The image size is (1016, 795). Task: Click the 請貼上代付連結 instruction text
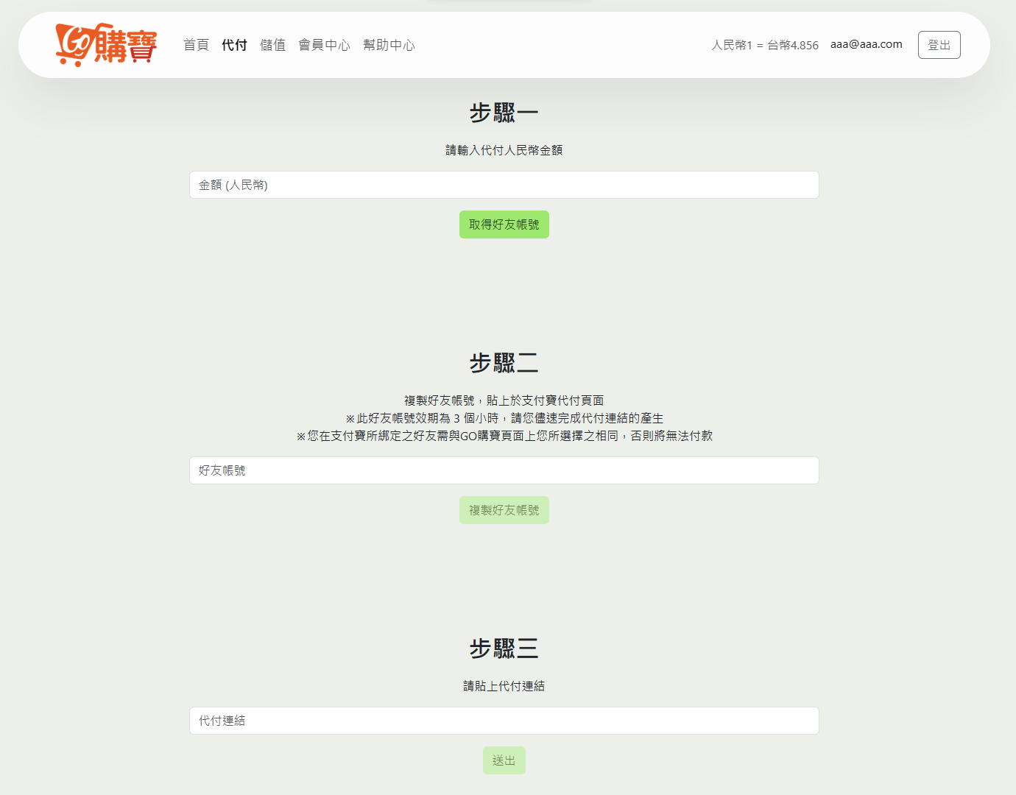tap(504, 686)
